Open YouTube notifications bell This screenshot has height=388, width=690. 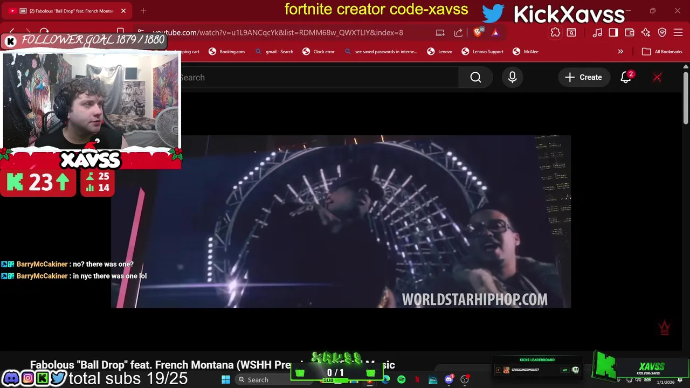pyautogui.click(x=626, y=77)
